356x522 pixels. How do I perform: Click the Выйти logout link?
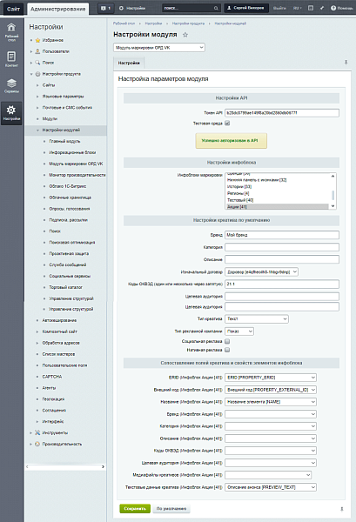(x=279, y=8)
